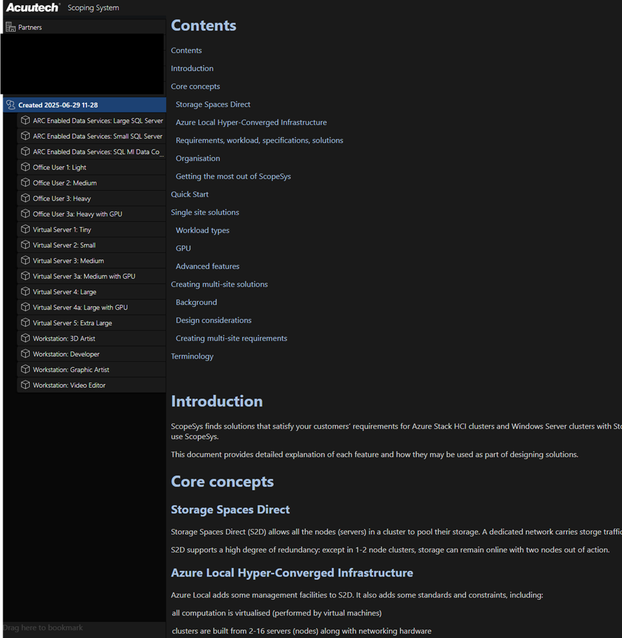Click cube icon for Workstation: Developer
The height and width of the screenshot is (638, 622).
tap(25, 354)
